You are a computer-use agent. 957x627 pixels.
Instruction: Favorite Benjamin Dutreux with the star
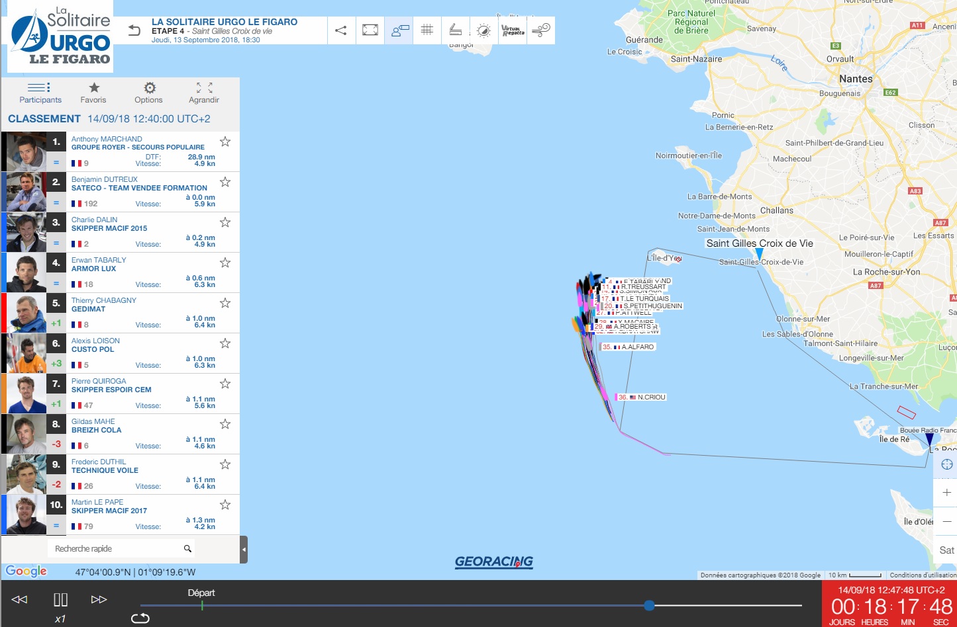point(225,182)
